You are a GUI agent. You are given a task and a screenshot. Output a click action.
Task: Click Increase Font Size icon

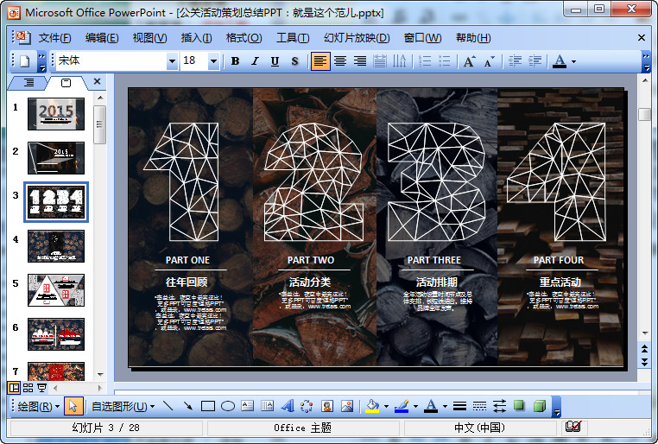tap(469, 61)
